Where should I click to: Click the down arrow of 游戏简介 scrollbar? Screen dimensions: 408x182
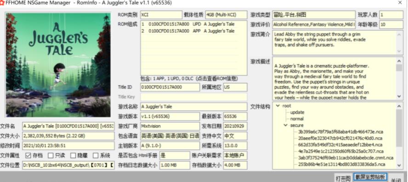tap(399, 51)
